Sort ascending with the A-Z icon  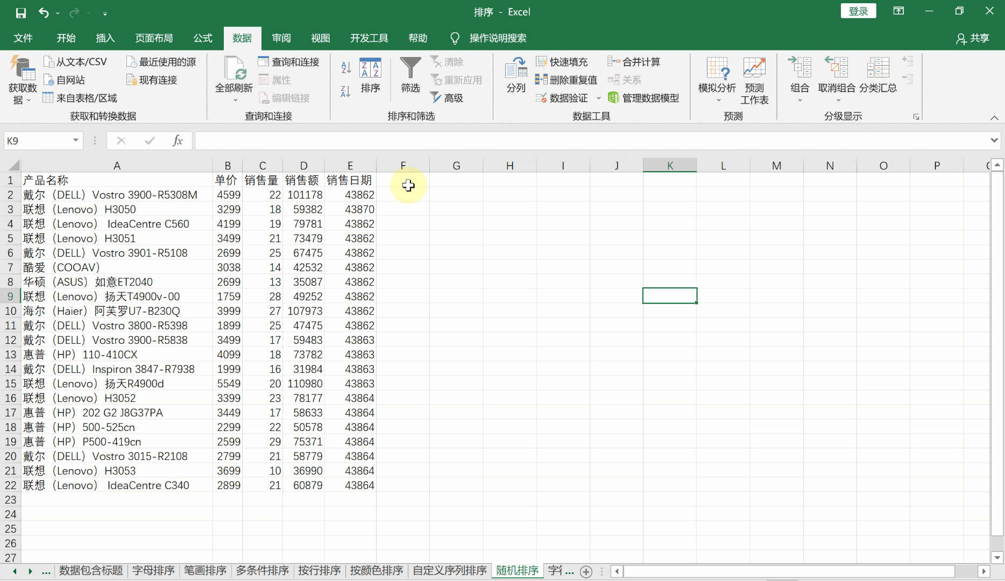pos(346,67)
